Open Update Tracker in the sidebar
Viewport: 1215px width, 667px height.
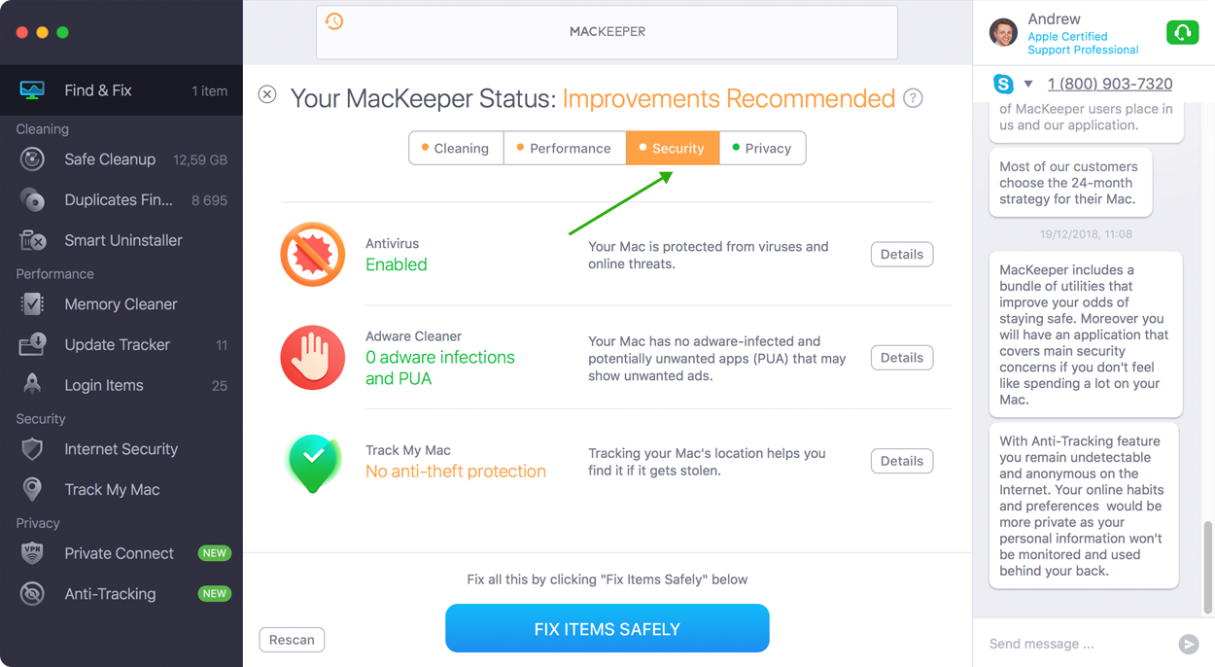point(121,345)
